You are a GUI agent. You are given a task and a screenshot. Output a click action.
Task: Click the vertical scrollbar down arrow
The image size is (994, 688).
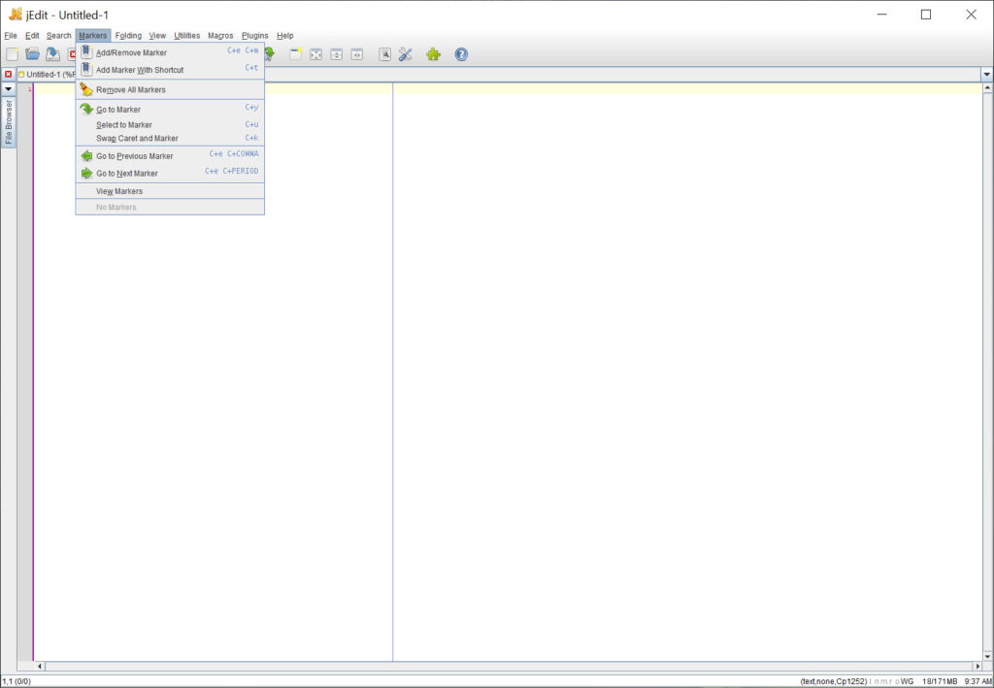[x=987, y=656]
